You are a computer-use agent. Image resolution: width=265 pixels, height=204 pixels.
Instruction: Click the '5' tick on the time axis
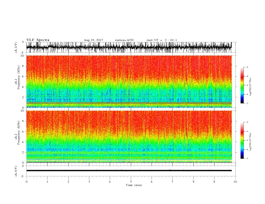click(x=131, y=182)
